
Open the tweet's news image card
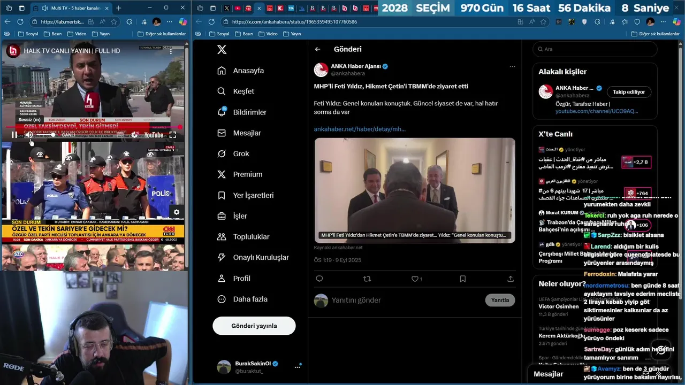pyautogui.click(x=415, y=190)
